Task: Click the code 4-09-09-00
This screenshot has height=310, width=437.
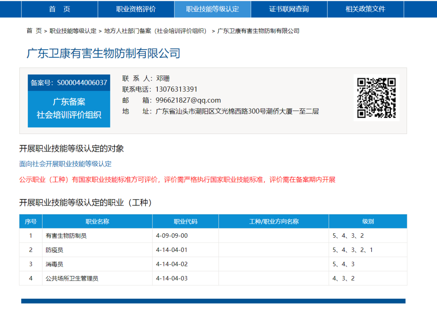Action: pyautogui.click(x=172, y=236)
